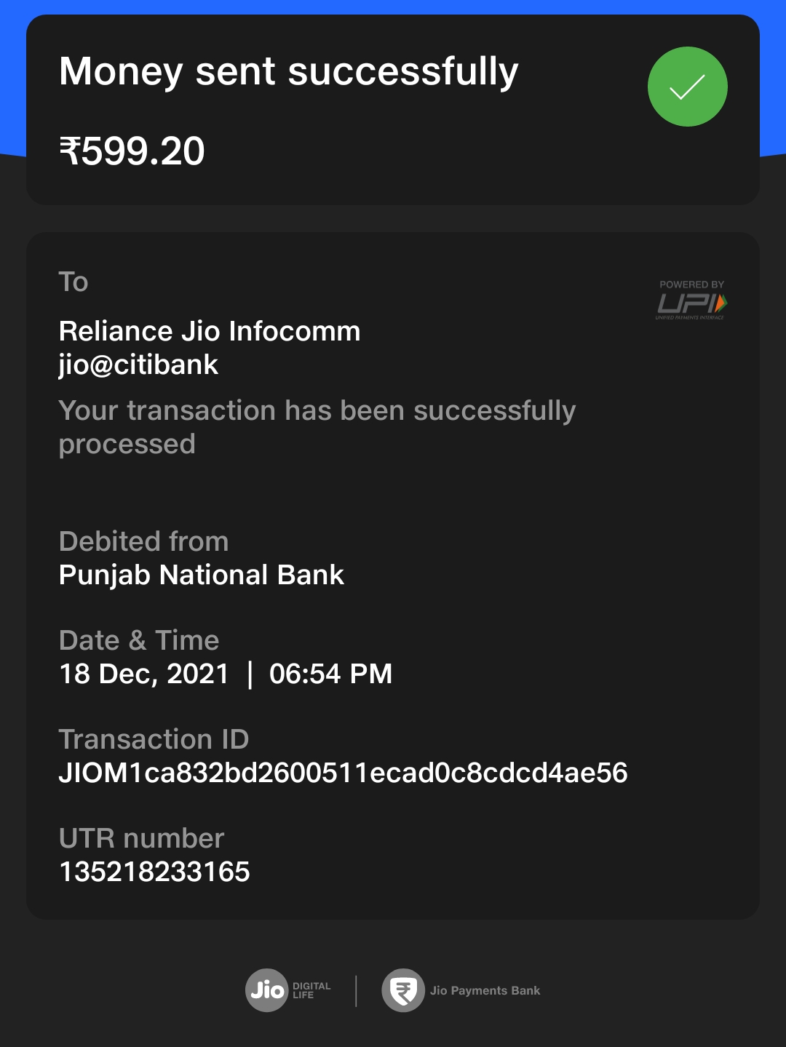Tap the 06:54 PM time value
Image resolution: width=786 pixels, height=1047 pixels.
(330, 674)
